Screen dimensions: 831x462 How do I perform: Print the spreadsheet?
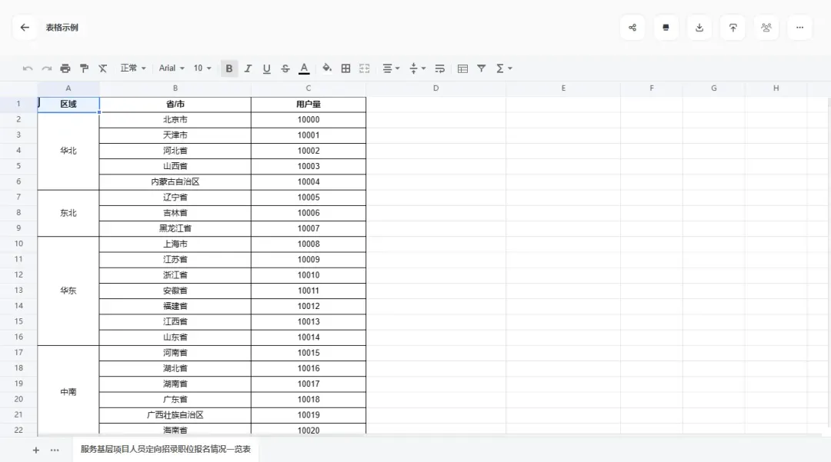click(65, 68)
